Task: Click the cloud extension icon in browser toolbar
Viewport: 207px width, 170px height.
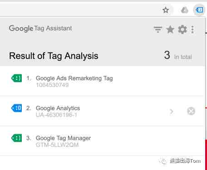Action: (x=185, y=10)
